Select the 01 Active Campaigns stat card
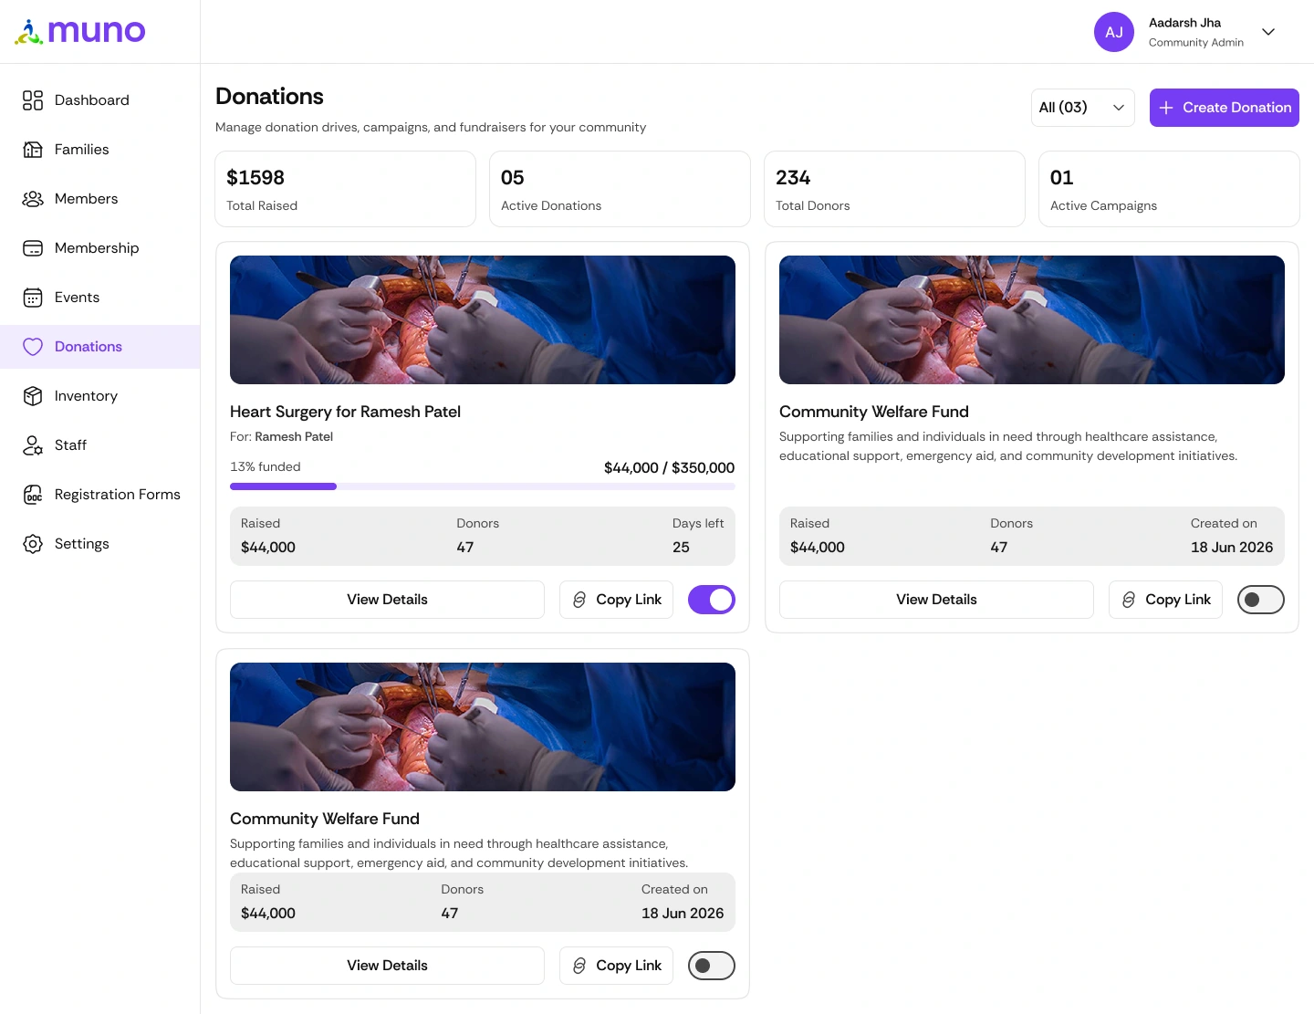 [x=1169, y=189]
